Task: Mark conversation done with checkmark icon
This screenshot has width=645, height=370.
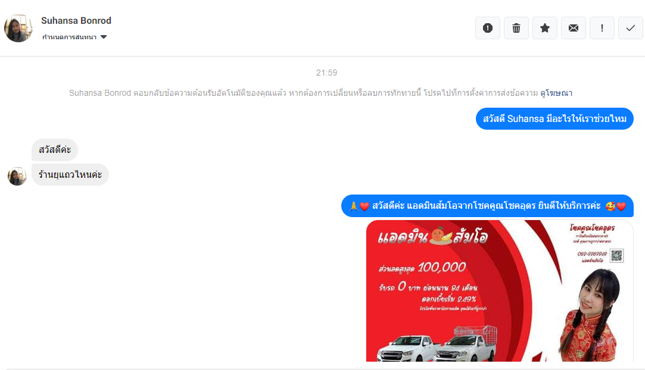Action: click(x=631, y=28)
